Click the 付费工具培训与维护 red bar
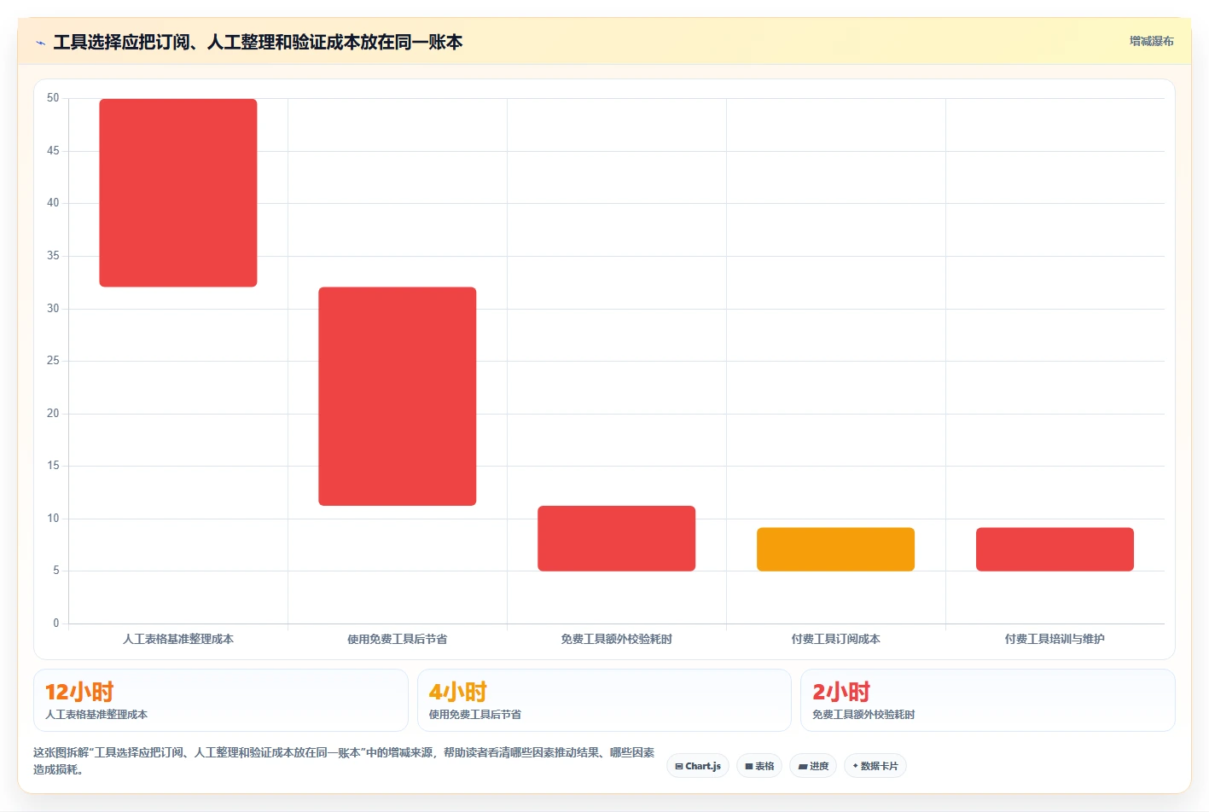This screenshot has width=1209, height=812. point(1055,549)
